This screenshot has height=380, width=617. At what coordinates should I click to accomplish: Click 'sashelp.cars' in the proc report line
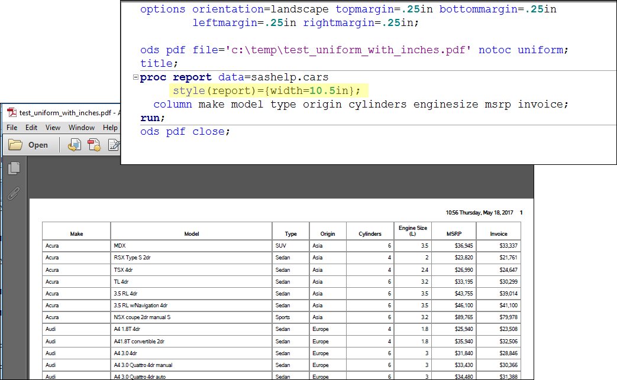click(x=290, y=77)
